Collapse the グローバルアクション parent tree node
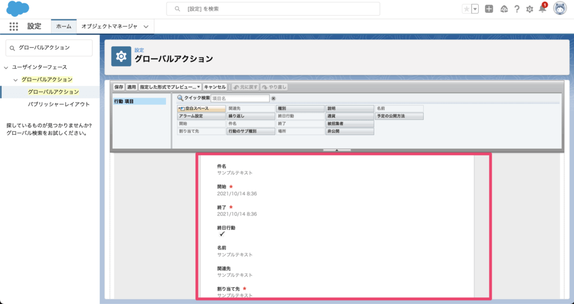Viewport: 574px width, 304px height. pos(15,80)
